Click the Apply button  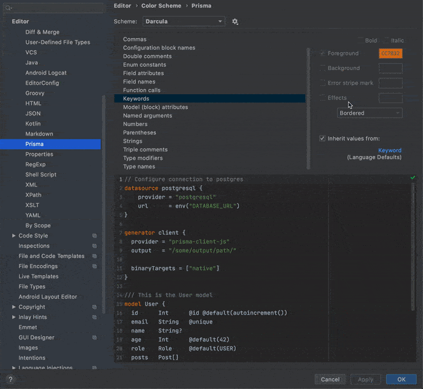click(366, 379)
